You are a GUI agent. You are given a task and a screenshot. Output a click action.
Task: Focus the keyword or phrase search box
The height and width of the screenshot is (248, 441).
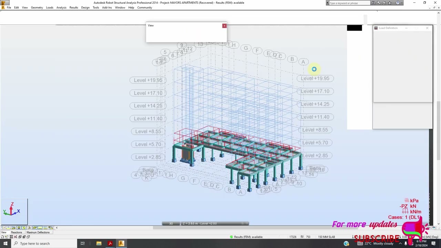[x=350, y=3]
